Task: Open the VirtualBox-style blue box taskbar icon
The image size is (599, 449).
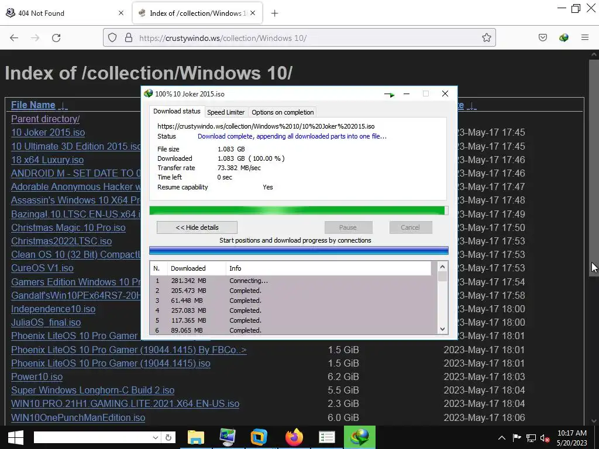Action: 259,437
